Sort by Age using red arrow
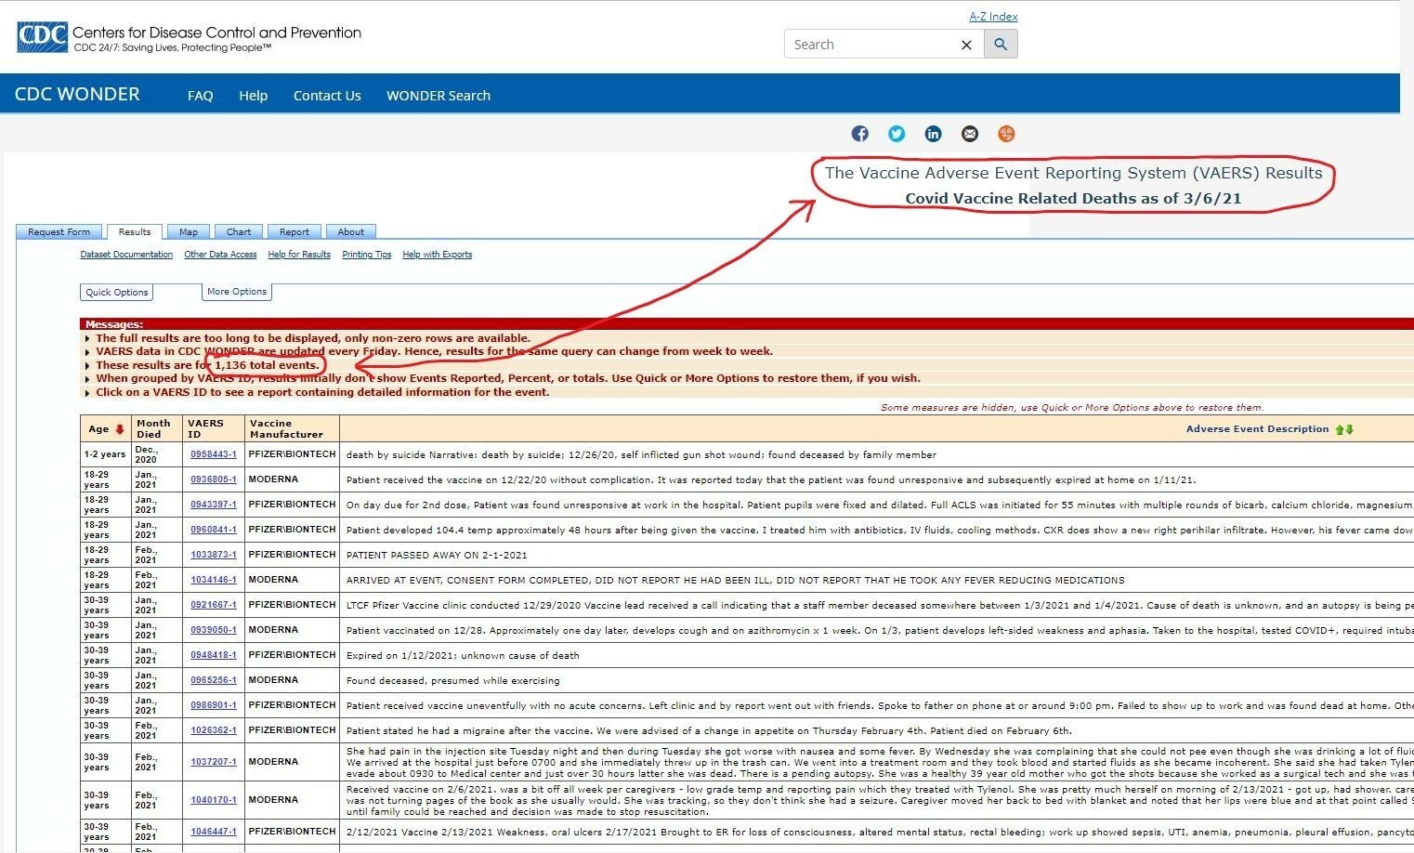The height and width of the screenshot is (853, 1414). pyautogui.click(x=120, y=429)
